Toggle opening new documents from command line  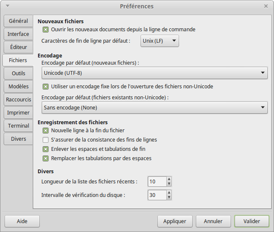(x=46, y=30)
